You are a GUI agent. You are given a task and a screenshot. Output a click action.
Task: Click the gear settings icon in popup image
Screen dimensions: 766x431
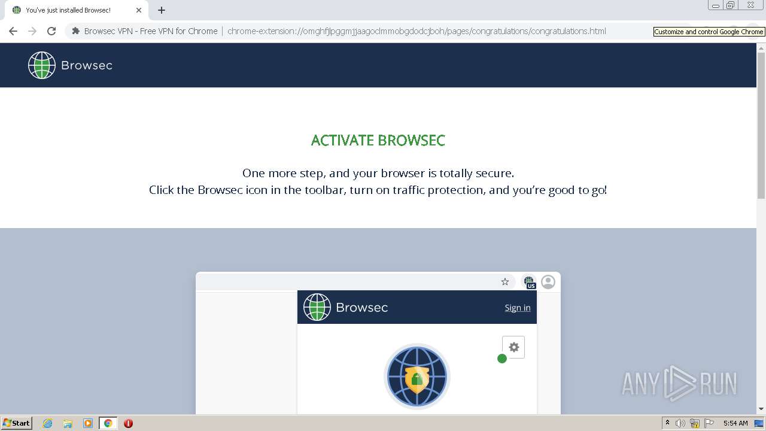(x=513, y=347)
